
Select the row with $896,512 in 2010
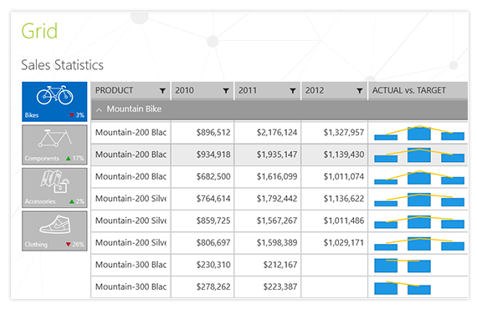coord(280,132)
